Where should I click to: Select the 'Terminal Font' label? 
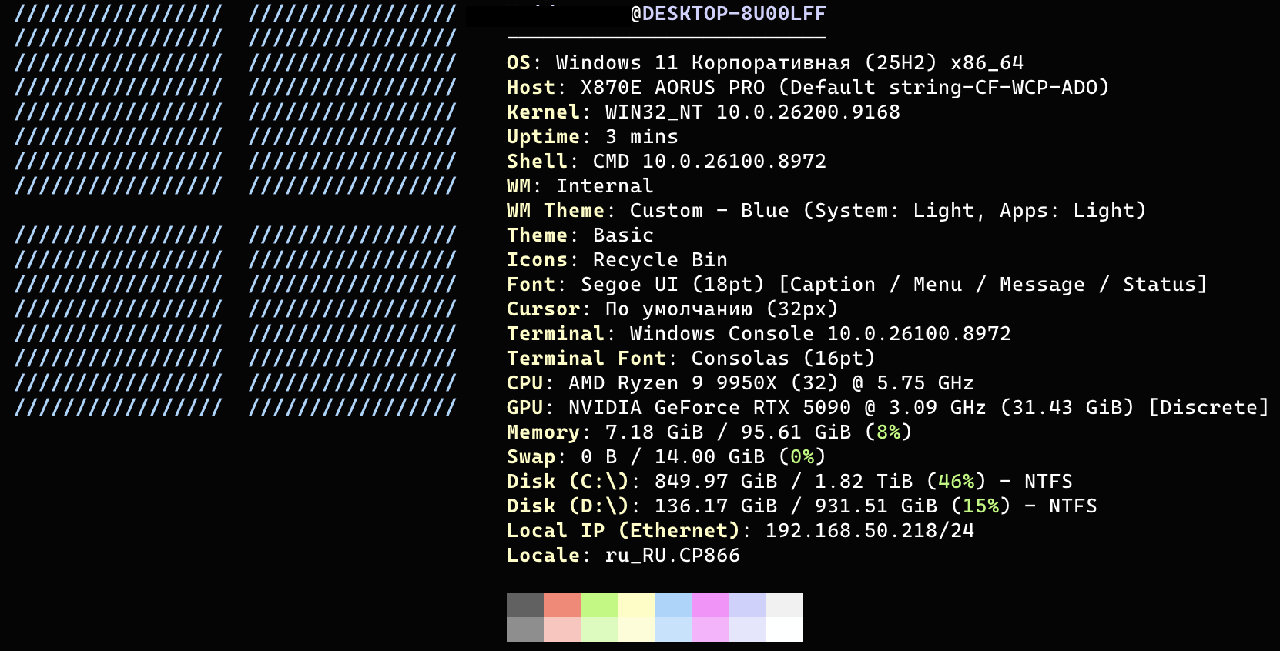[x=586, y=359]
